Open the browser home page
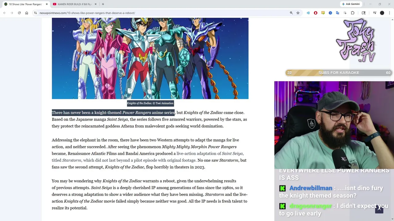 [27, 13]
